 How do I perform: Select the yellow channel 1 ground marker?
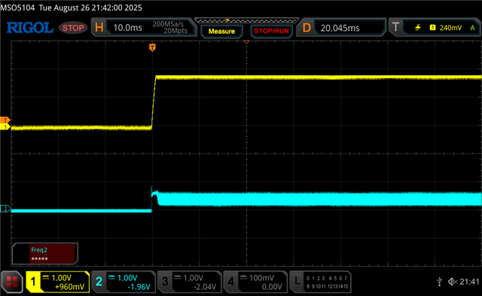[x=5, y=127]
